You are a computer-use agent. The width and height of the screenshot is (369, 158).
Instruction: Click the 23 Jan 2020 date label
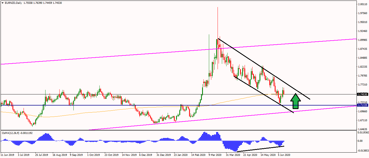tap(181, 155)
